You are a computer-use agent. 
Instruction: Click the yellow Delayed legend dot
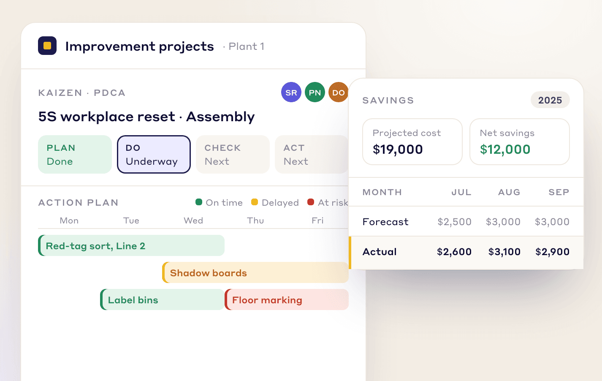pos(255,202)
